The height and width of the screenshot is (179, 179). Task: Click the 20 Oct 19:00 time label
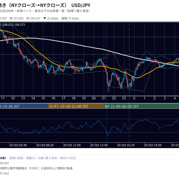[153, 145]
